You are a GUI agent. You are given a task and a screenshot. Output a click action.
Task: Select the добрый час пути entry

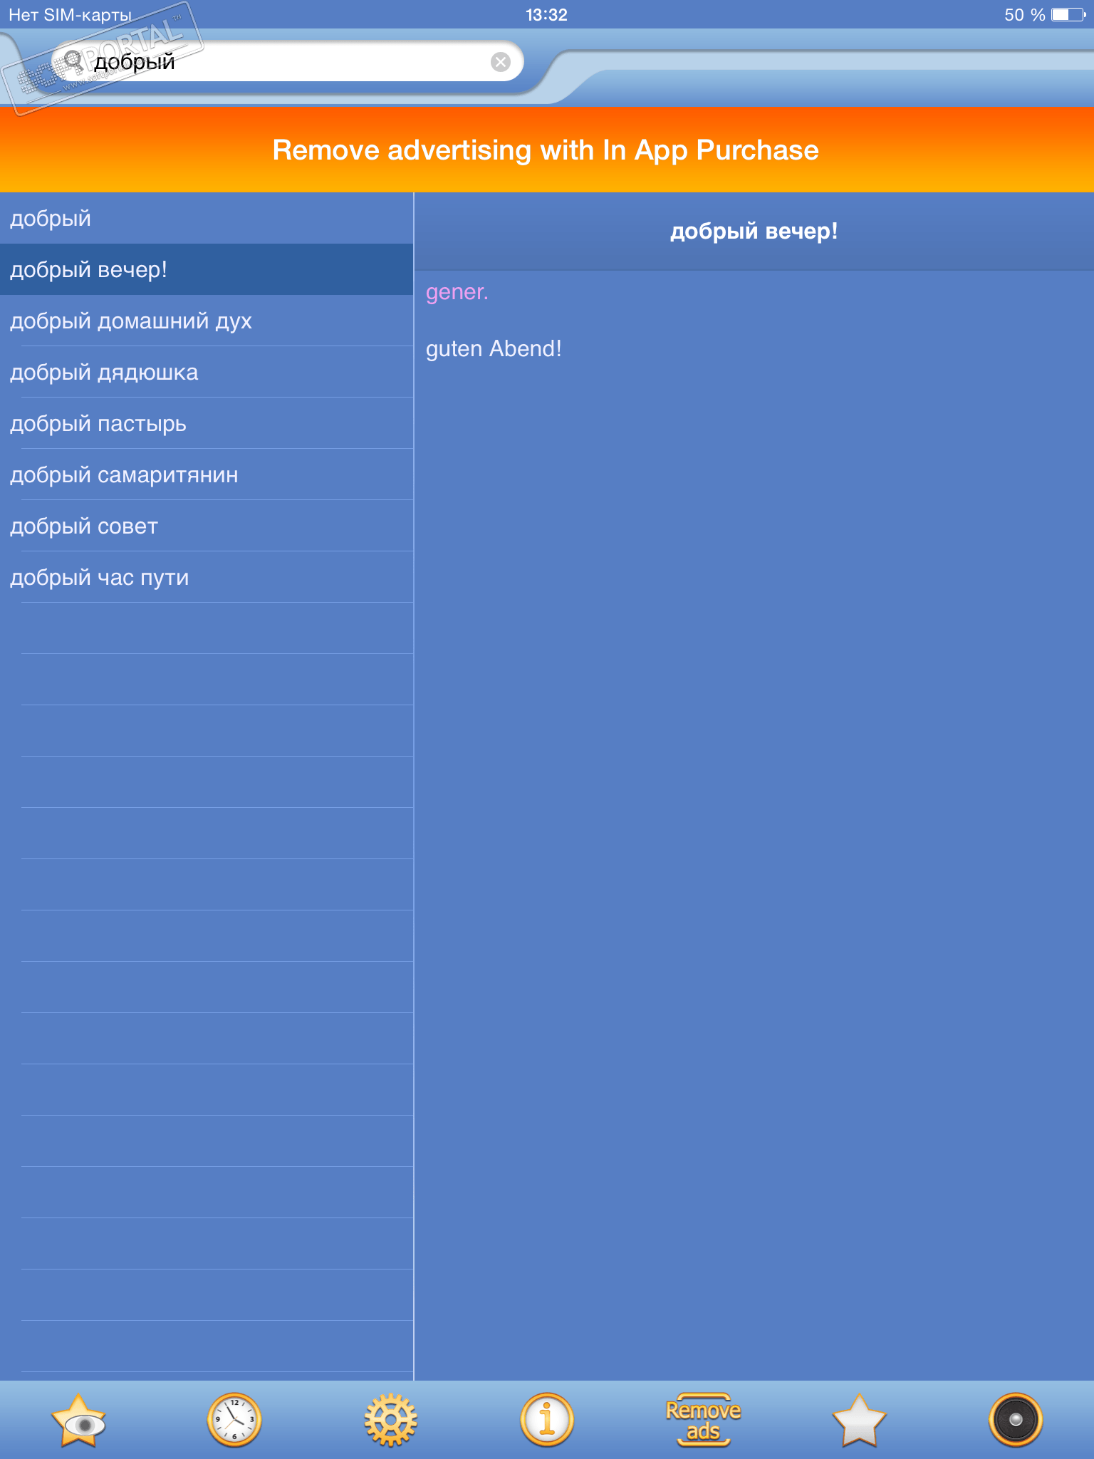pos(207,577)
